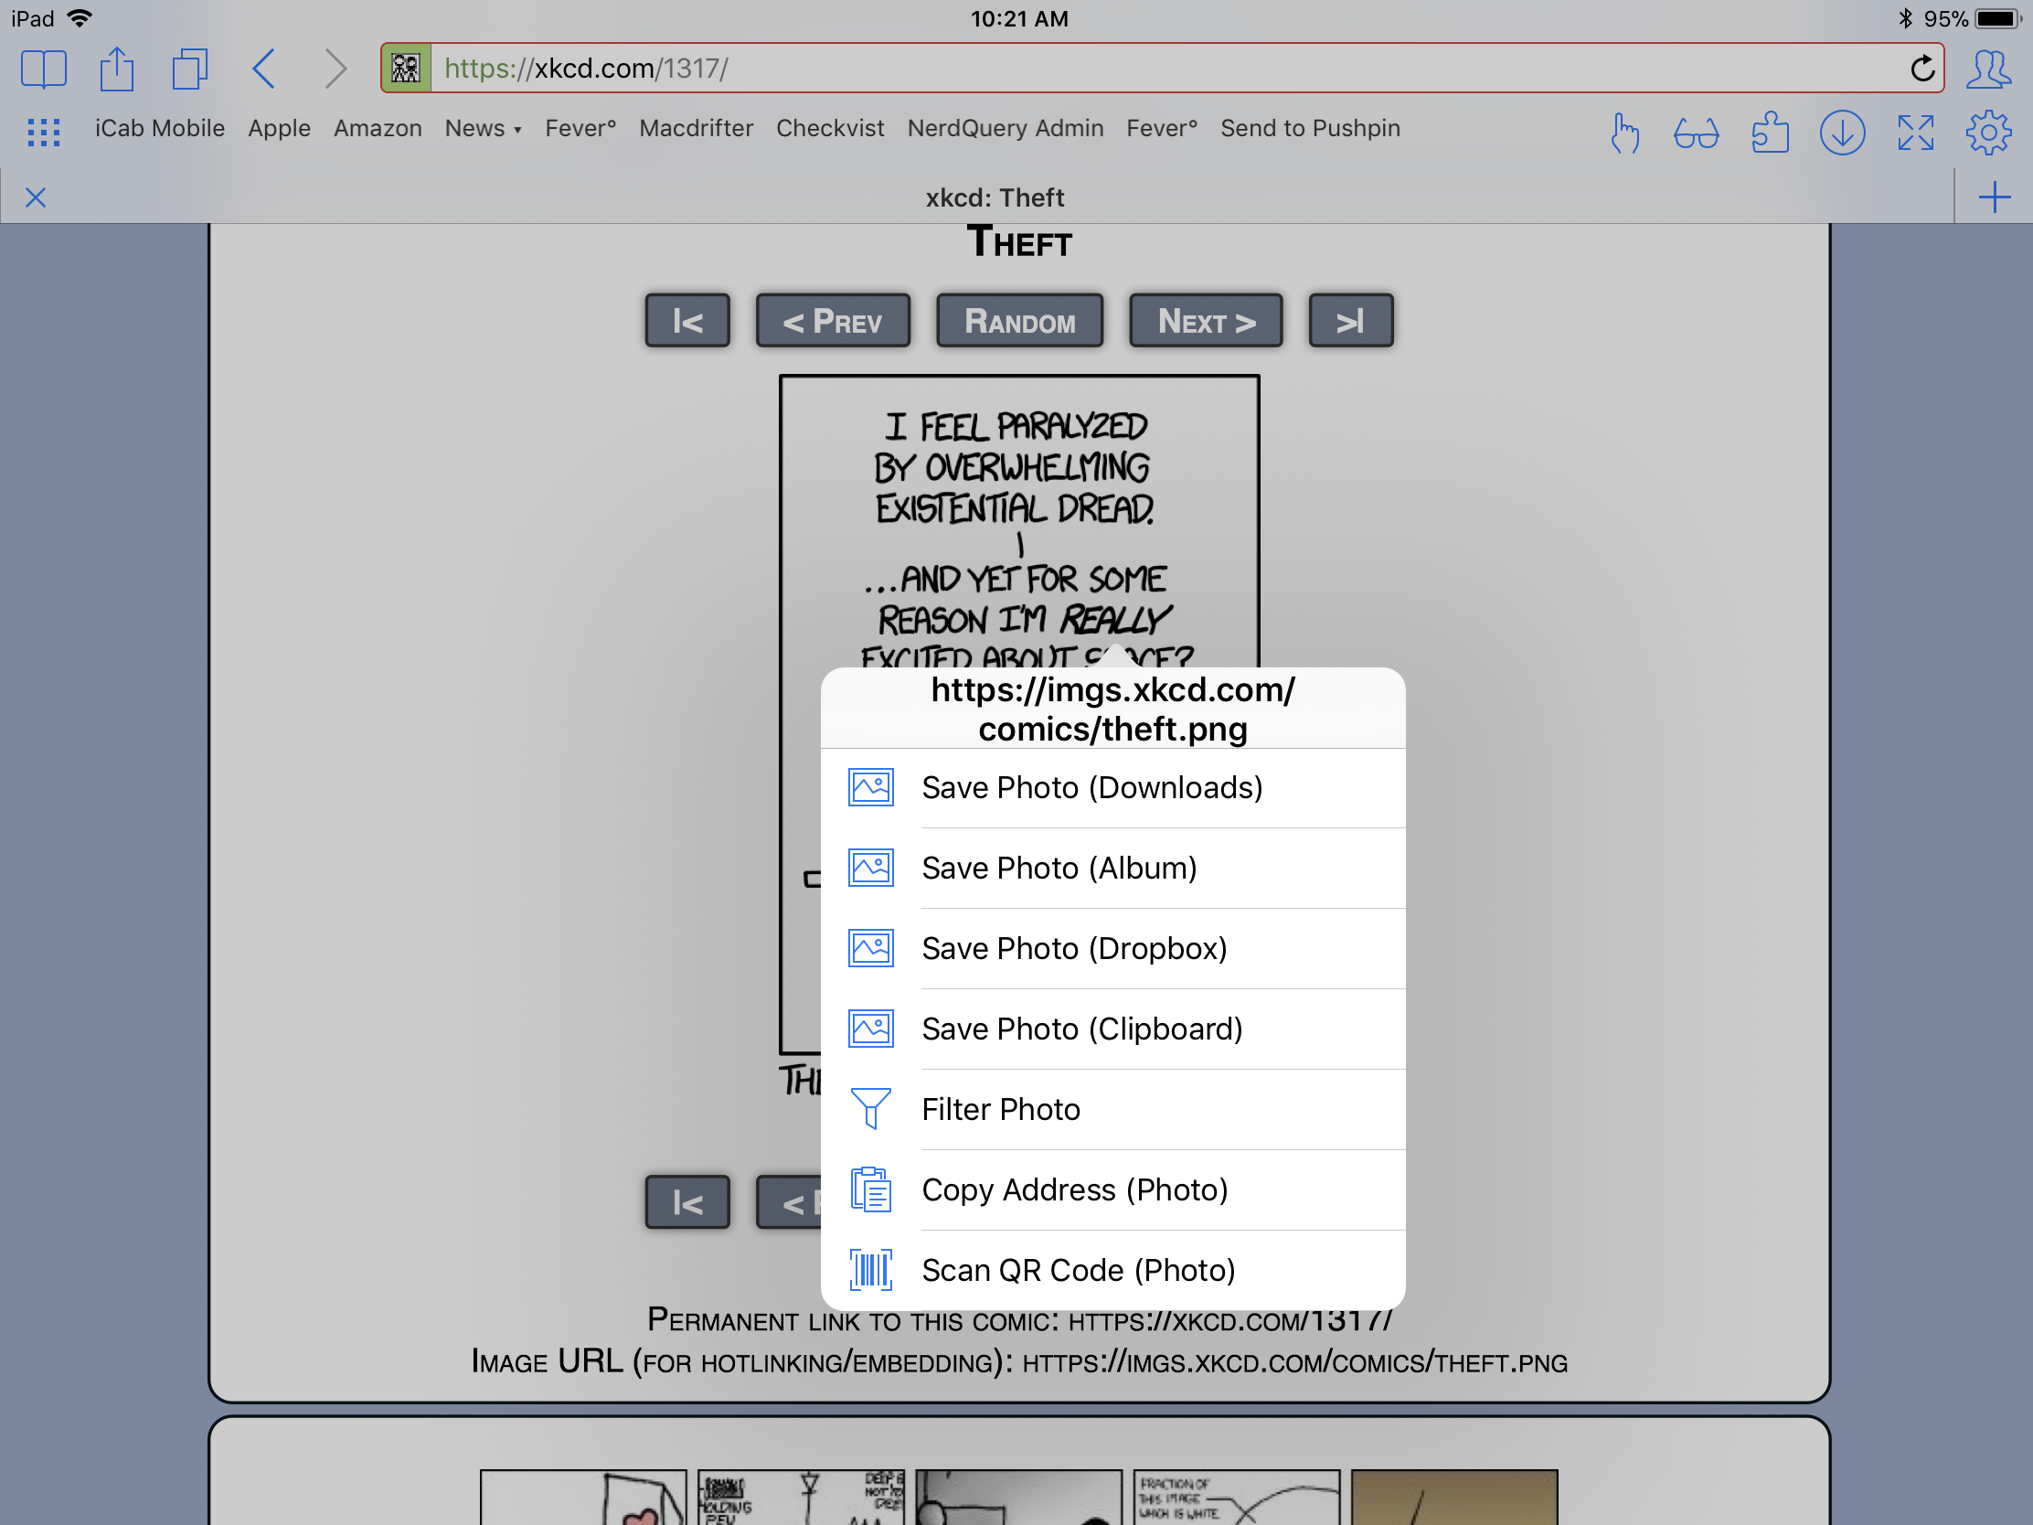Image resolution: width=2033 pixels, height=1525 pixels.
Task: Select Copy Address (Photo)
Action: click(1113, 1190)
